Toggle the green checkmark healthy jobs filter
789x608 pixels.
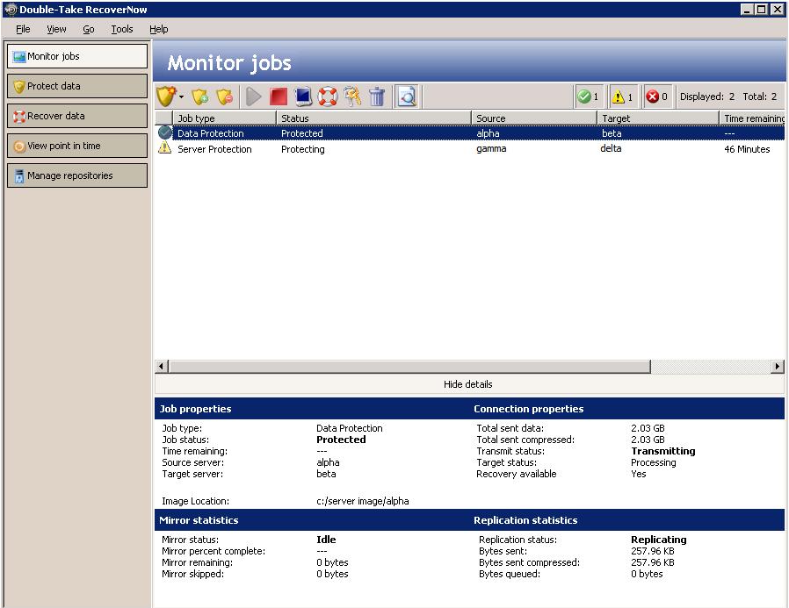tap(588, 97)
